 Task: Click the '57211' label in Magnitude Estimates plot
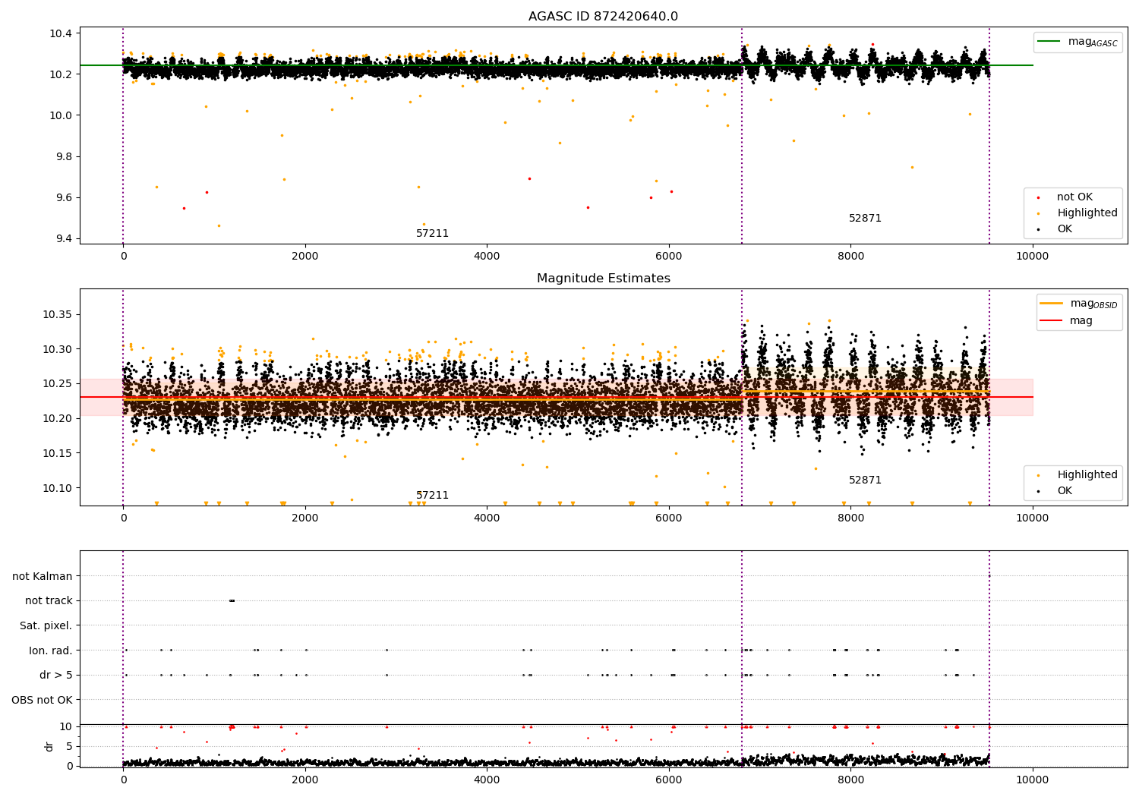click(x=432, y=496)
